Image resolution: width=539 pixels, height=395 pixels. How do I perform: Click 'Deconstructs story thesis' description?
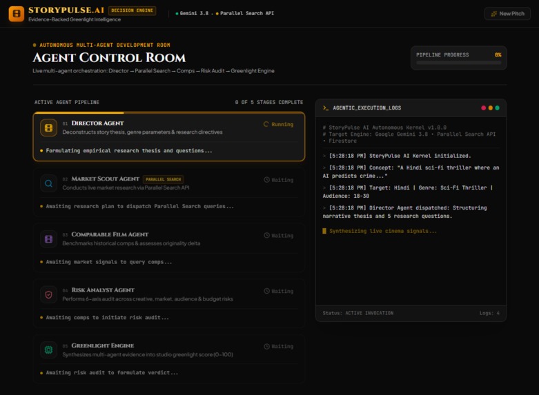tap(142, 132)
